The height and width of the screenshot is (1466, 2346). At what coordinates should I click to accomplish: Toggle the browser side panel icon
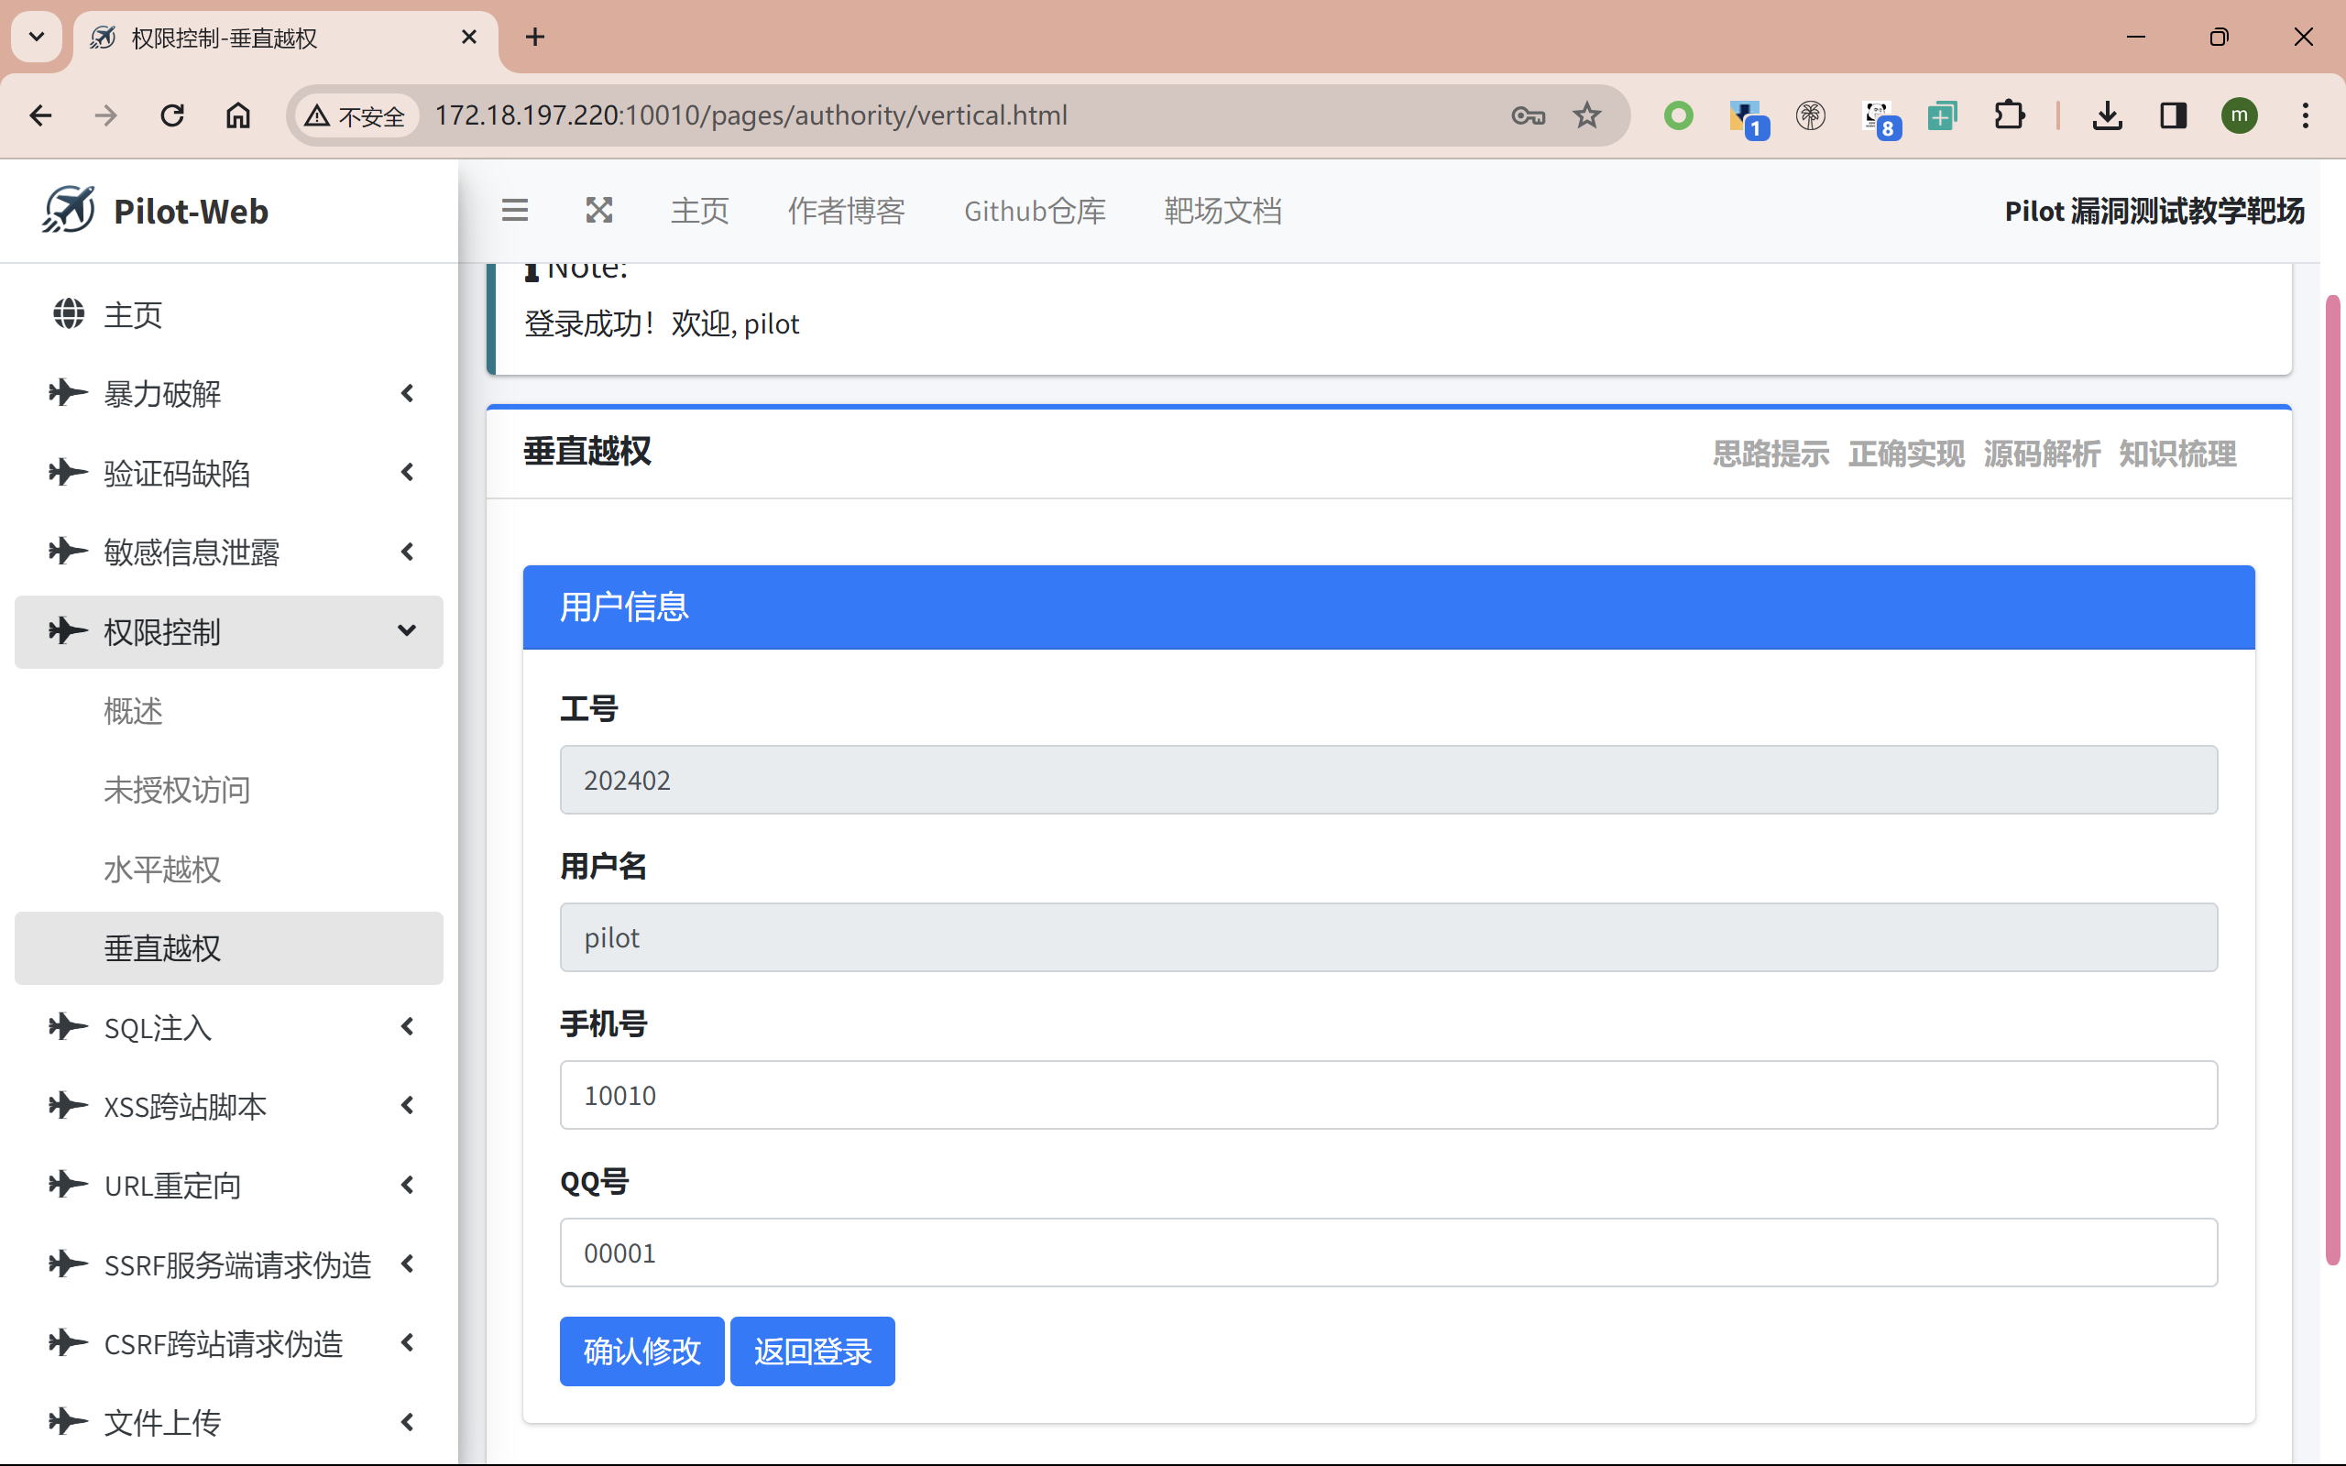pyautogui.click(x=2174, y=115)
